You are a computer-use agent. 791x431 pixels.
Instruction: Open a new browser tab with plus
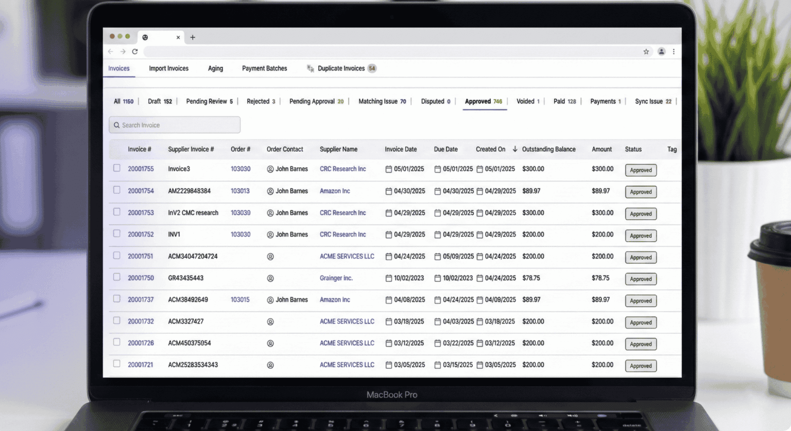[x=193, y=37]
